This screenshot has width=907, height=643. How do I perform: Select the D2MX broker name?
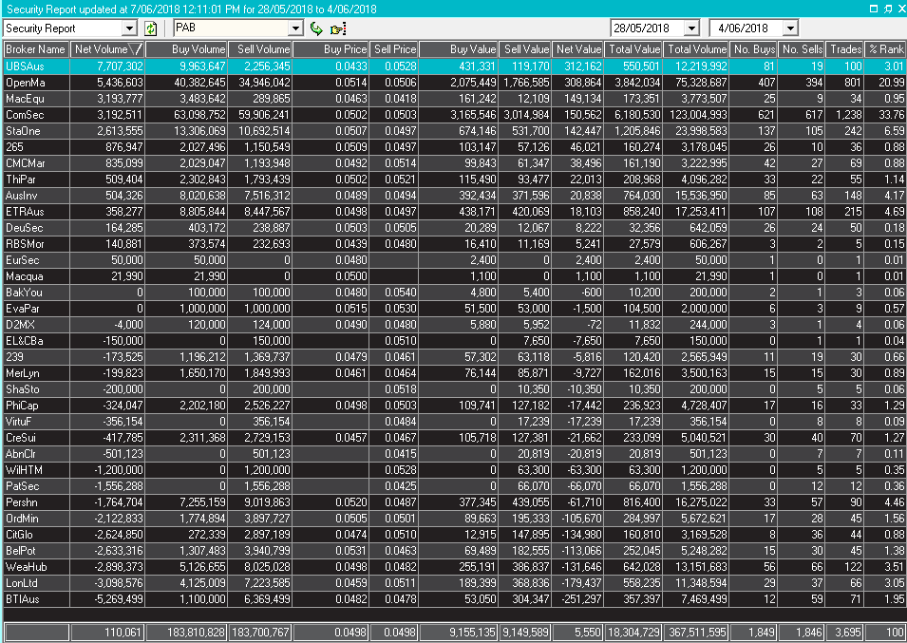20,326
